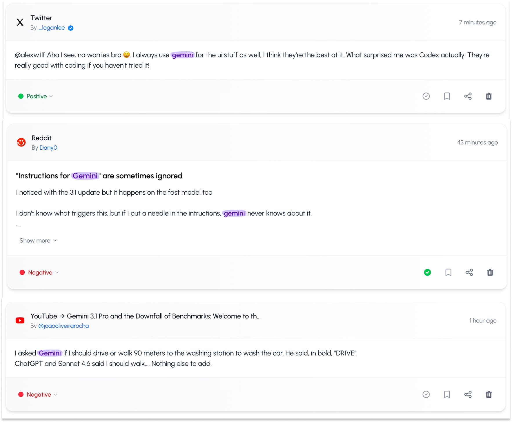Click the X (Twitter) platform icon
The image size is (512, 422).
pyautogui.click(x=20, y=22)
